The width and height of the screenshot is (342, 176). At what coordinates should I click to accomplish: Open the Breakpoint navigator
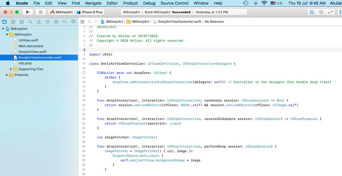pyautogui.click(x=65, y=22)
